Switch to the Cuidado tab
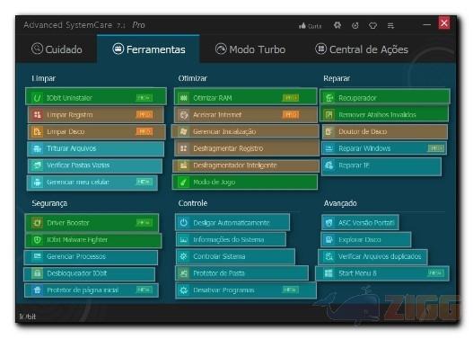The width and height of the screenshot is (473, 339). [57, 49]
